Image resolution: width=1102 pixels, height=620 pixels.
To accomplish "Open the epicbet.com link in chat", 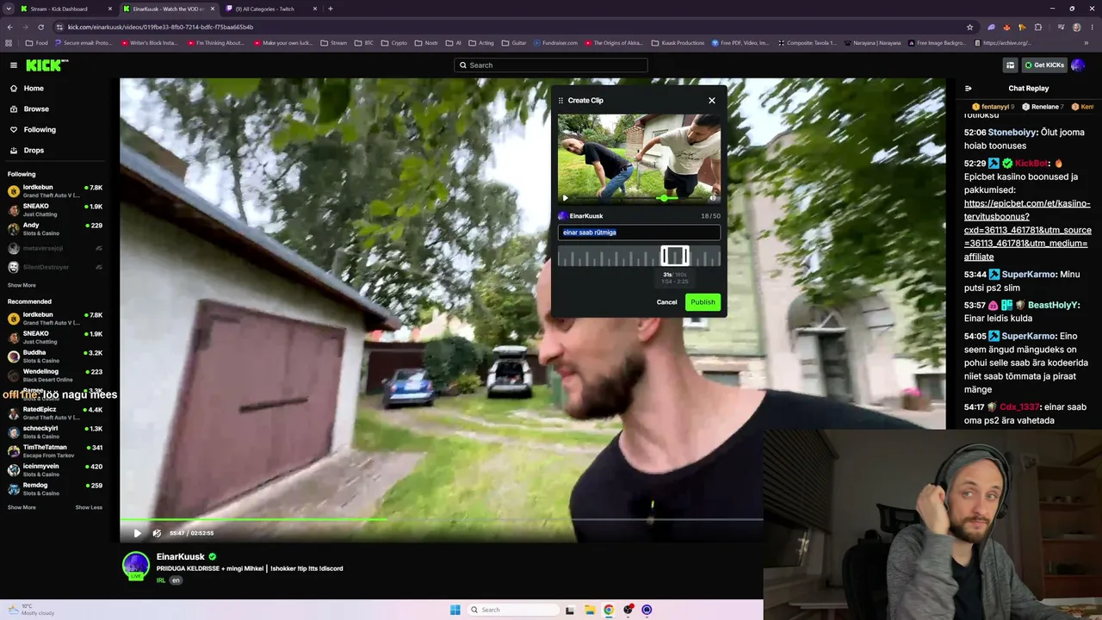I will (x=1028, y=230).
